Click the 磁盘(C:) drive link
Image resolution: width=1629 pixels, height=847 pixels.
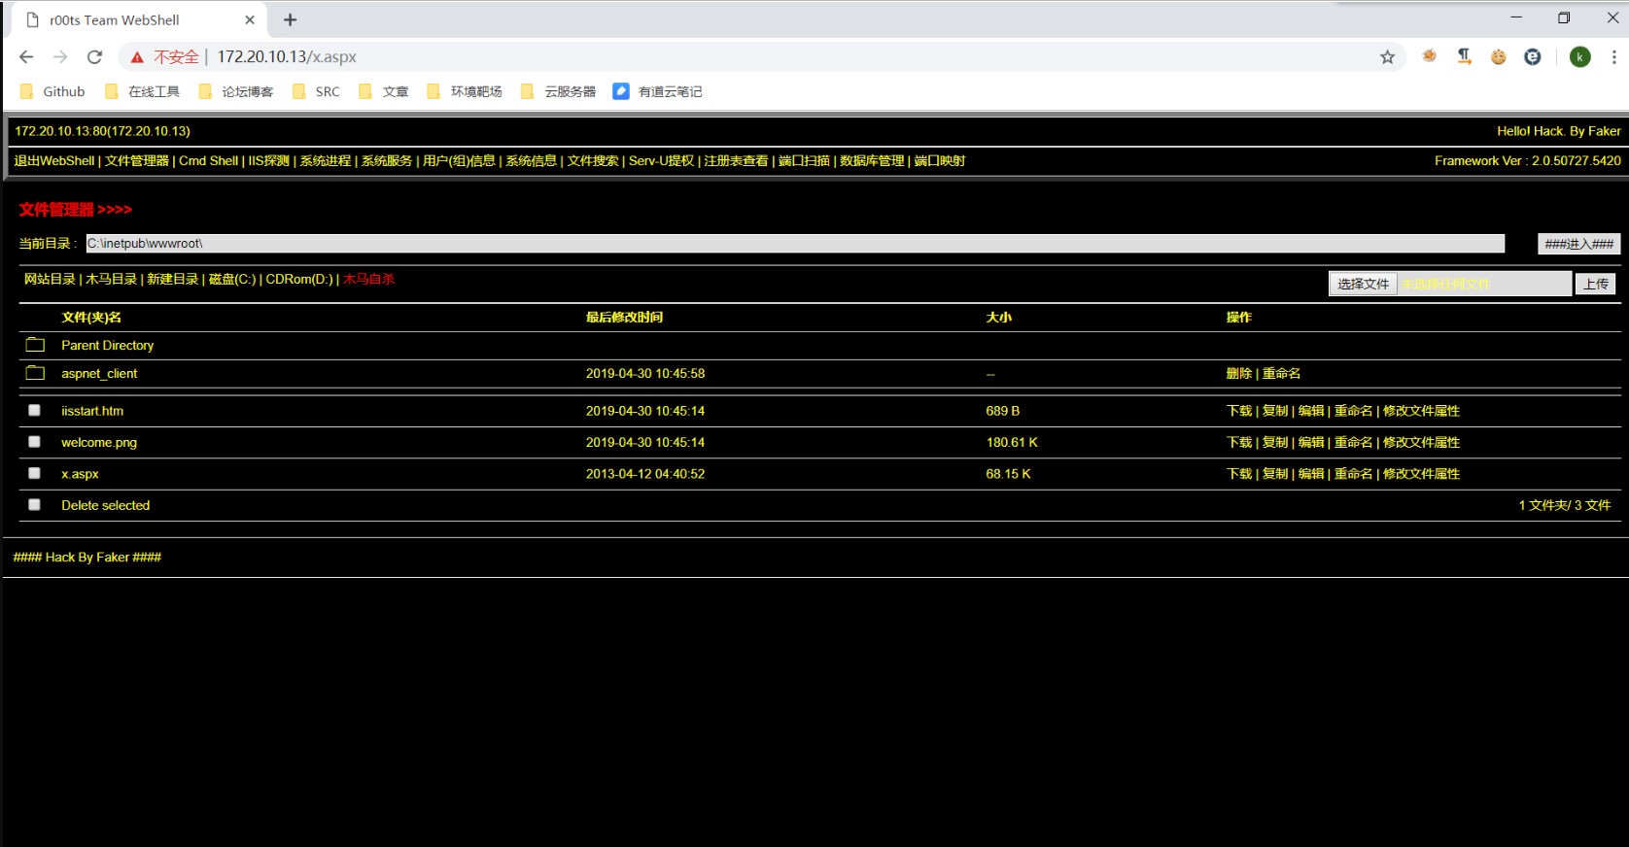point(232,280)
